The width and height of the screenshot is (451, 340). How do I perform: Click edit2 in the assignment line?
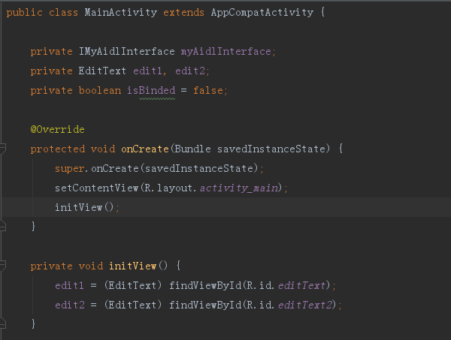[70, 305]
